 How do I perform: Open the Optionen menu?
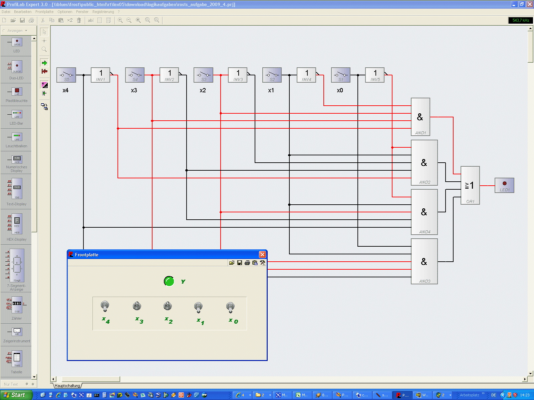click(65, 12)
